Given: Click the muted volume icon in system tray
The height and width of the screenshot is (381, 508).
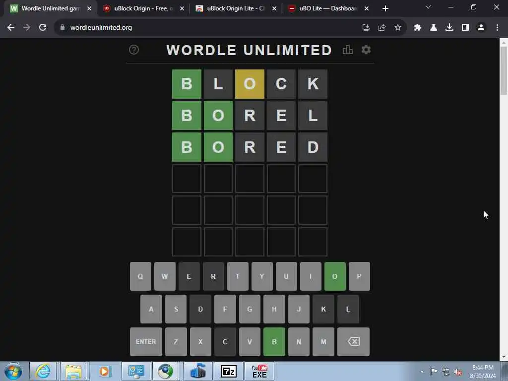Looking at the screenshot, I should coord(458,372).
